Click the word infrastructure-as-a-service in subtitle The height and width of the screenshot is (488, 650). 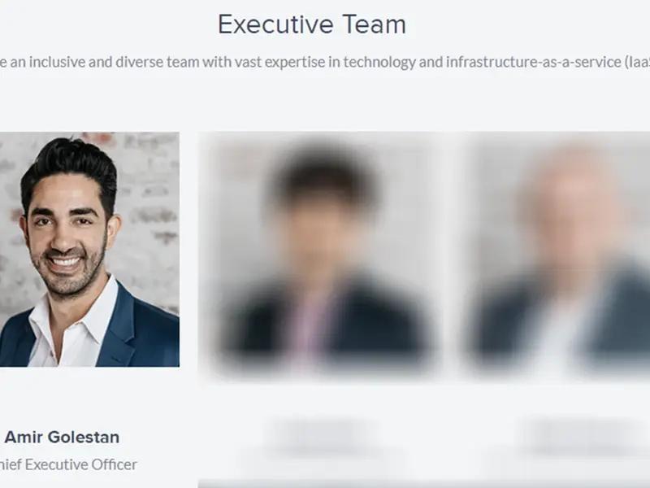pyautogui.click(x=534, y=63)
